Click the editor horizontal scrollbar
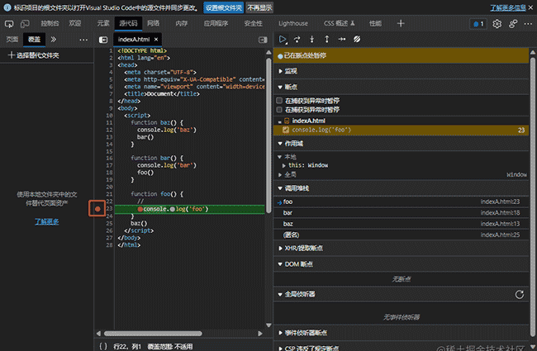Image resolution: width=537 pixels, height=351 pixels. pyautogui.click(x=153, y=334)
